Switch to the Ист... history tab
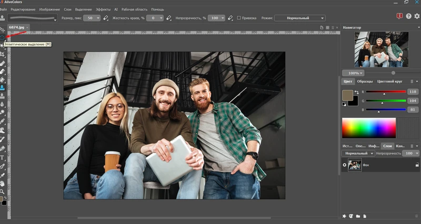The width and height of the screenshot is (421, 224). point(347,146)
